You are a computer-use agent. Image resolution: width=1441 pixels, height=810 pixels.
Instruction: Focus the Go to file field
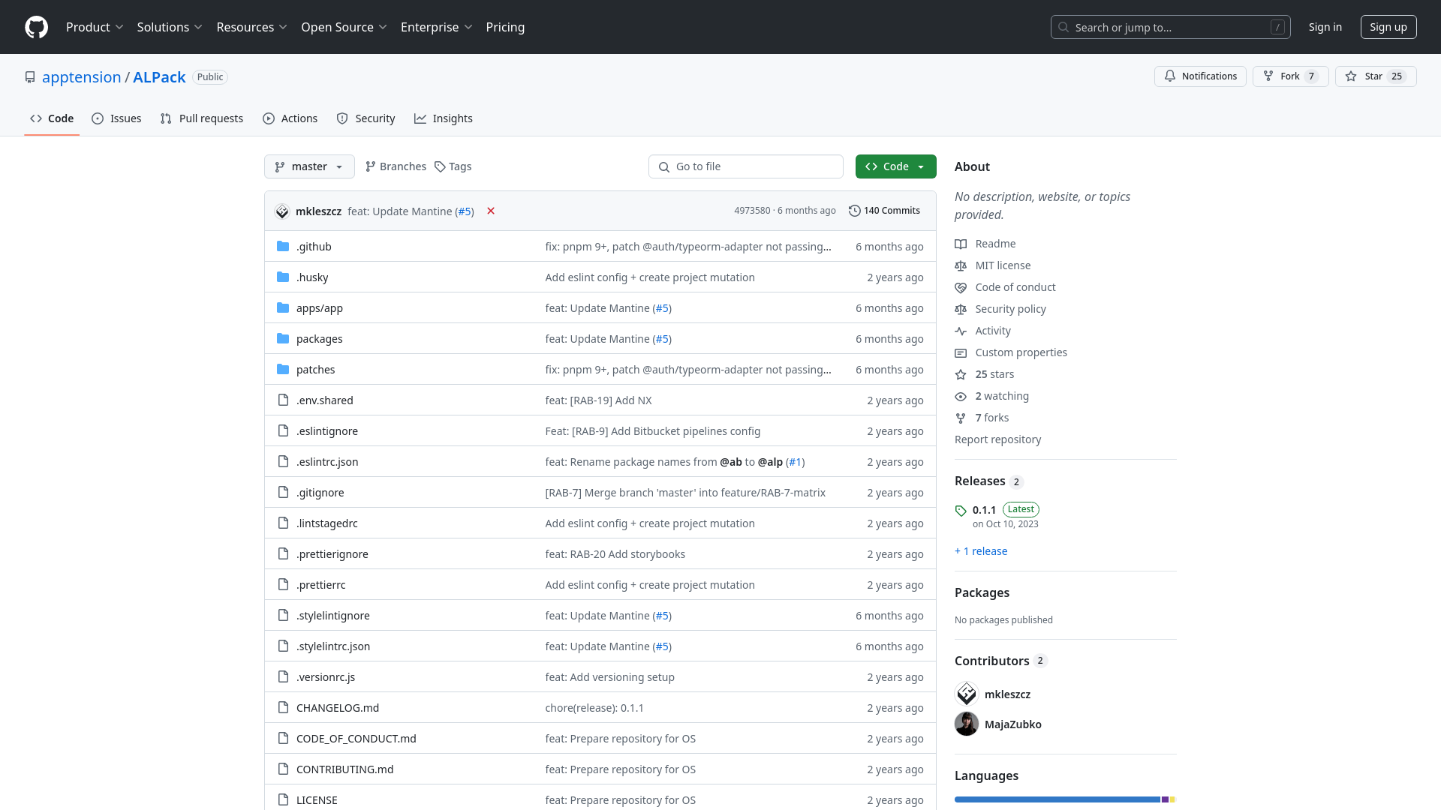point(745,166)
